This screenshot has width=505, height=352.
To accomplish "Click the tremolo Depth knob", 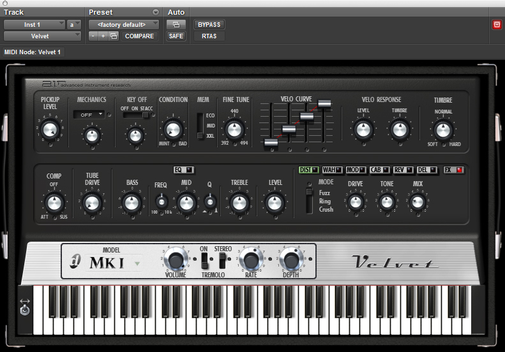I will coord(291,260).
